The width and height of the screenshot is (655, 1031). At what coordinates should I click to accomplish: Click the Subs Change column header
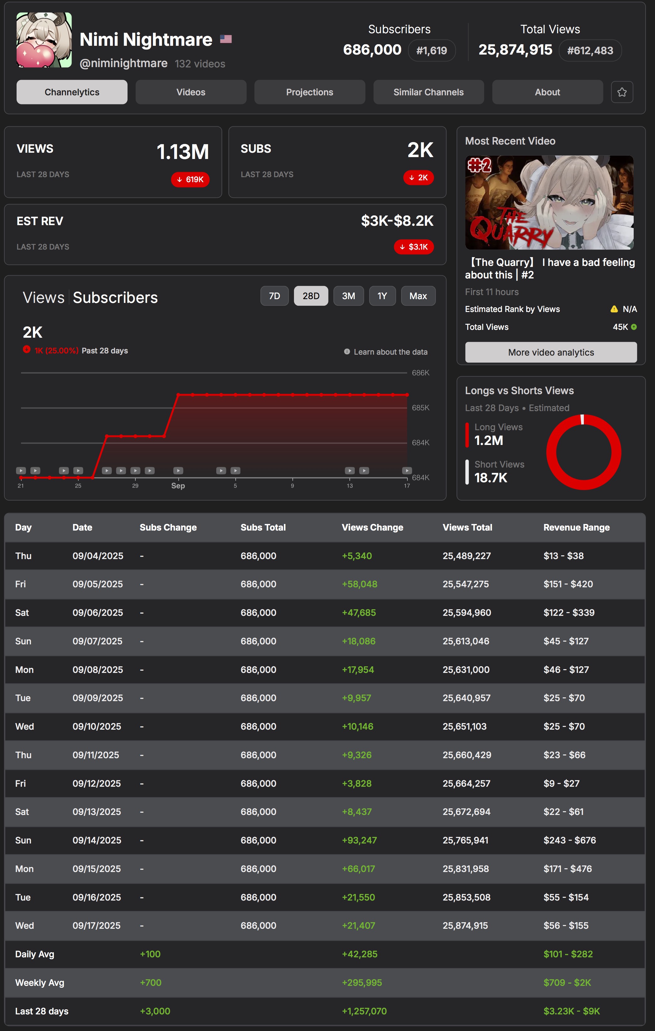(168, 527)
